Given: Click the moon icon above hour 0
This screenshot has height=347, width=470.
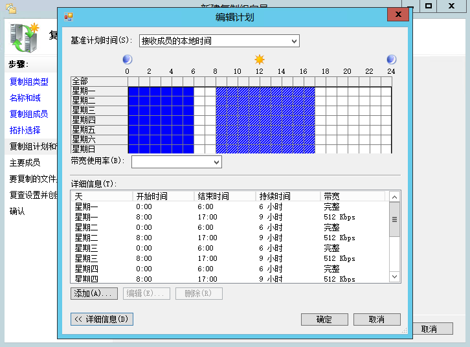Looking at the screenshot, I should point(128,60).
